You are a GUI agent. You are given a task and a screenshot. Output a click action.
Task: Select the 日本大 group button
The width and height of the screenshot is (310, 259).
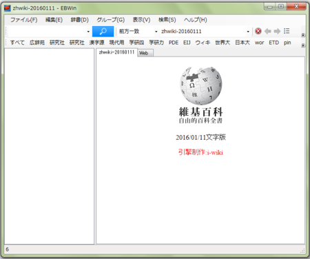click(x=242, y=43)
